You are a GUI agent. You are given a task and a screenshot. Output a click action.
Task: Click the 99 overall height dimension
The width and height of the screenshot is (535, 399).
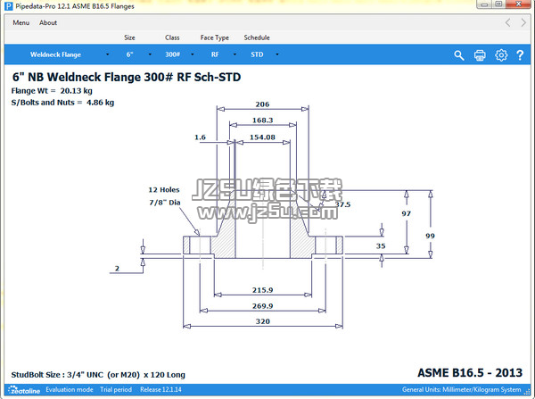tap(430, 236)
